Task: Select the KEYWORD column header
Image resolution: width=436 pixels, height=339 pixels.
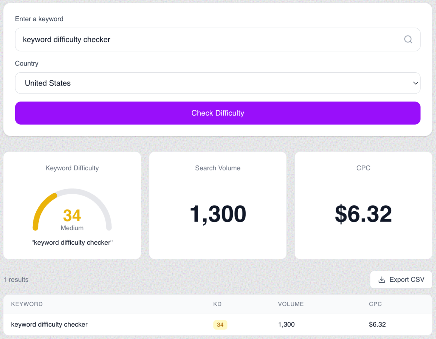Action: tap(27, 304)
